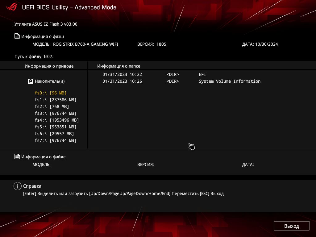Click the Справка heading text

coord(32,186)
